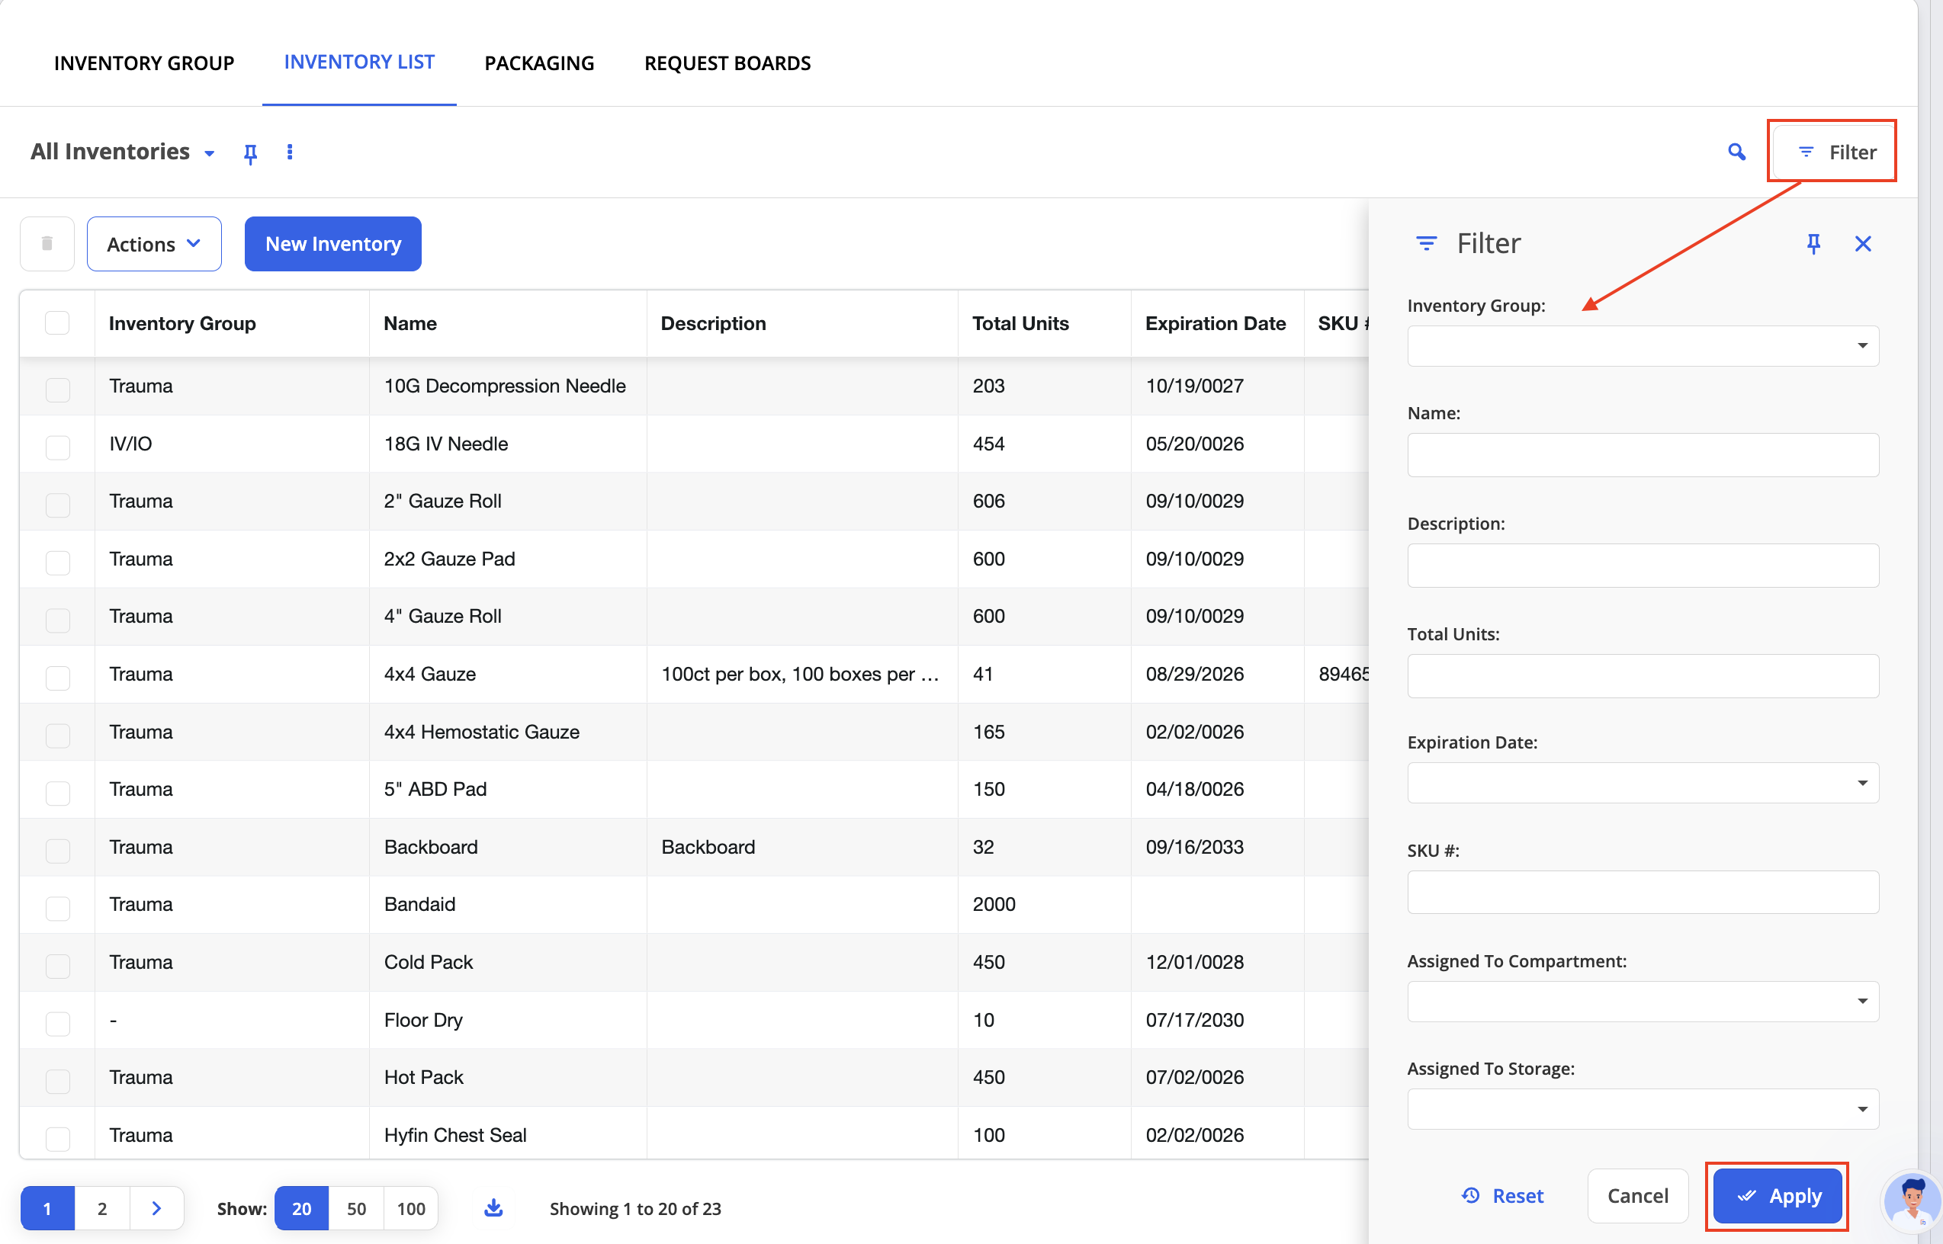Viewport: 1943px width, 1244px height.
Task: Switch to Inventory List tab
Action: click(359, 63)
